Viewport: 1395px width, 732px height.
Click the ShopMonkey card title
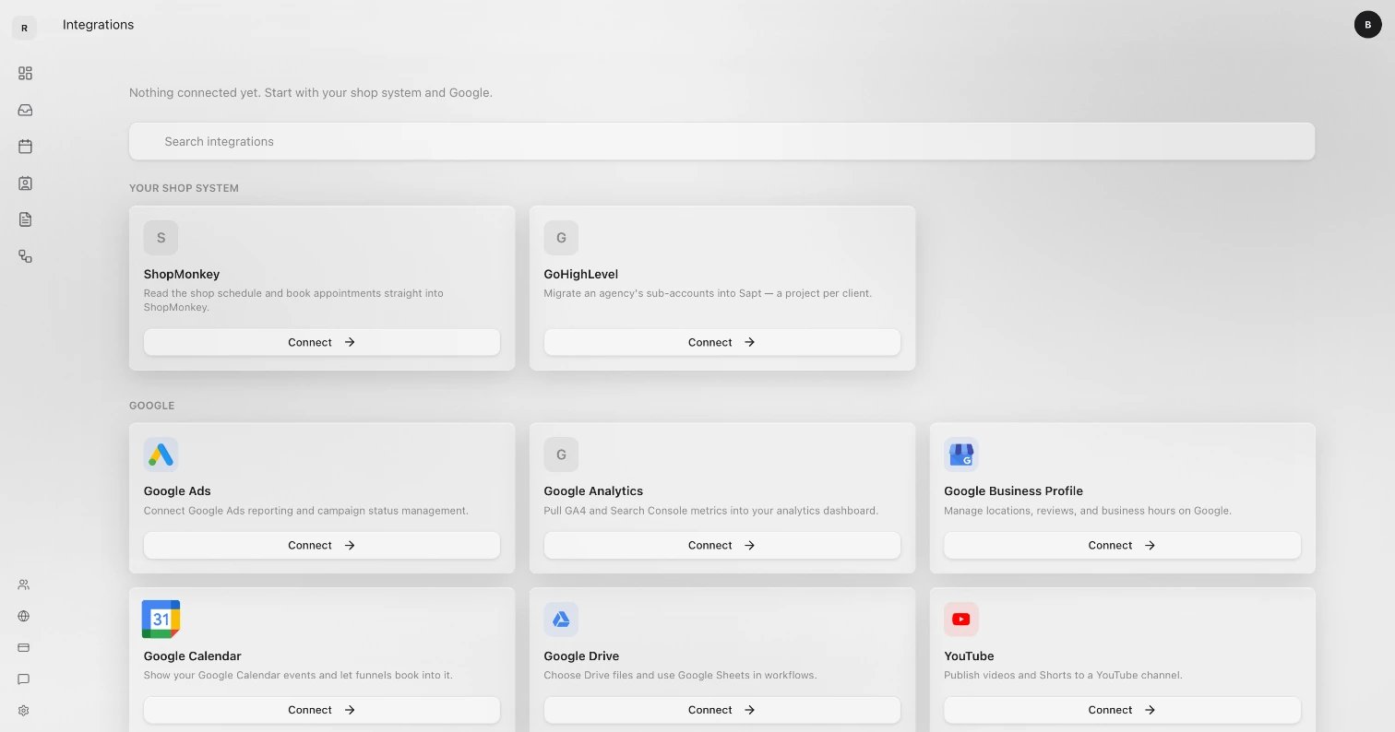[182, 275]
